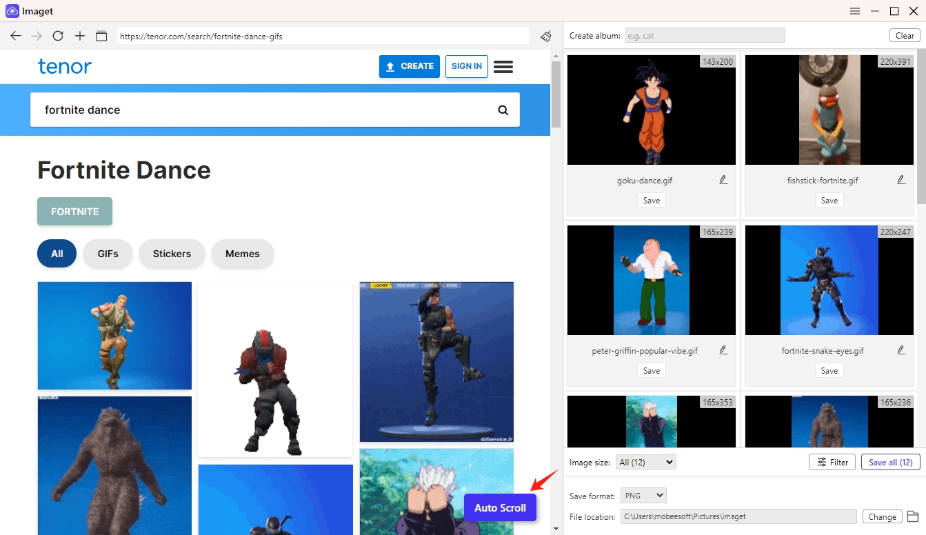Open the Save format dropdown
Viewport: 926px width, 535px height.
tap(643, 496)
